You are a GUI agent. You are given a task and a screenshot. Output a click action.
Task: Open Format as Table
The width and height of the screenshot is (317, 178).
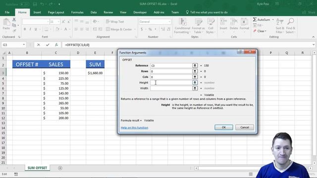coord(198,26)
